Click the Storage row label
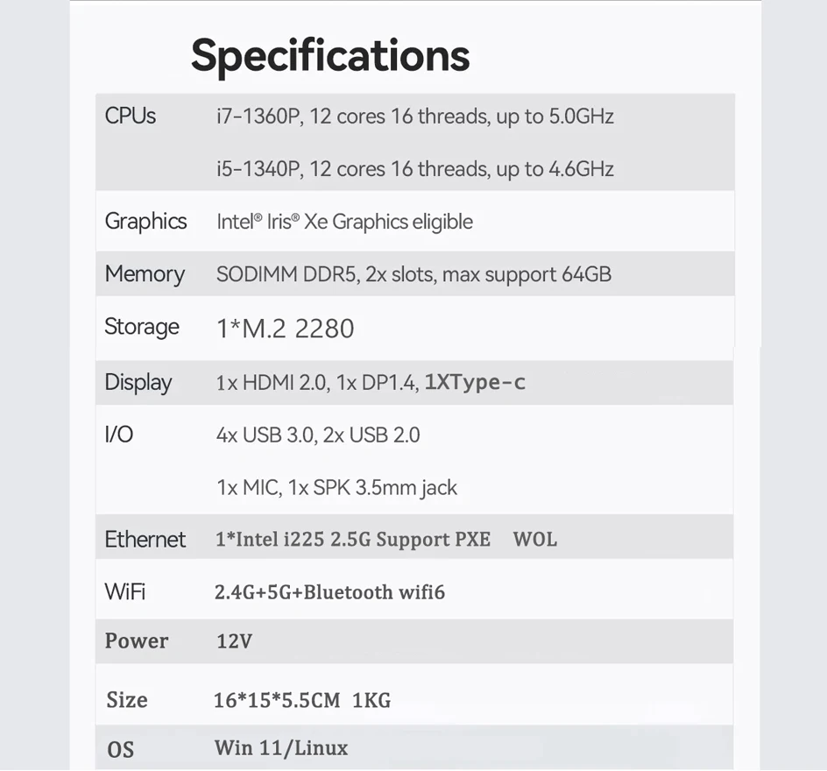The height and width of the screenshot is (771, 827). click(x=142, y=327)
